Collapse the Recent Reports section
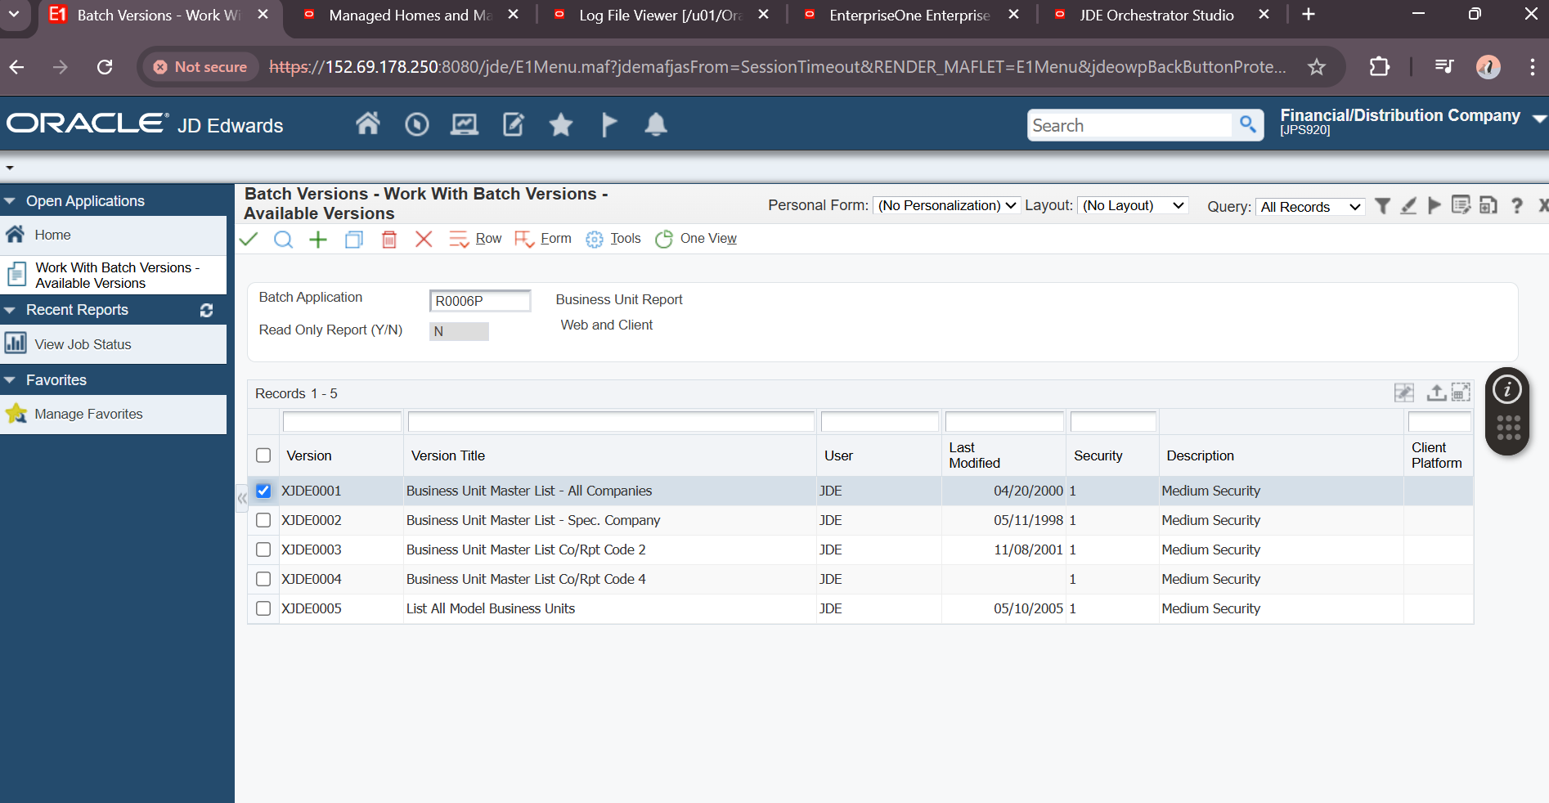Screen dimensions: 1549x803 (10, 310)
